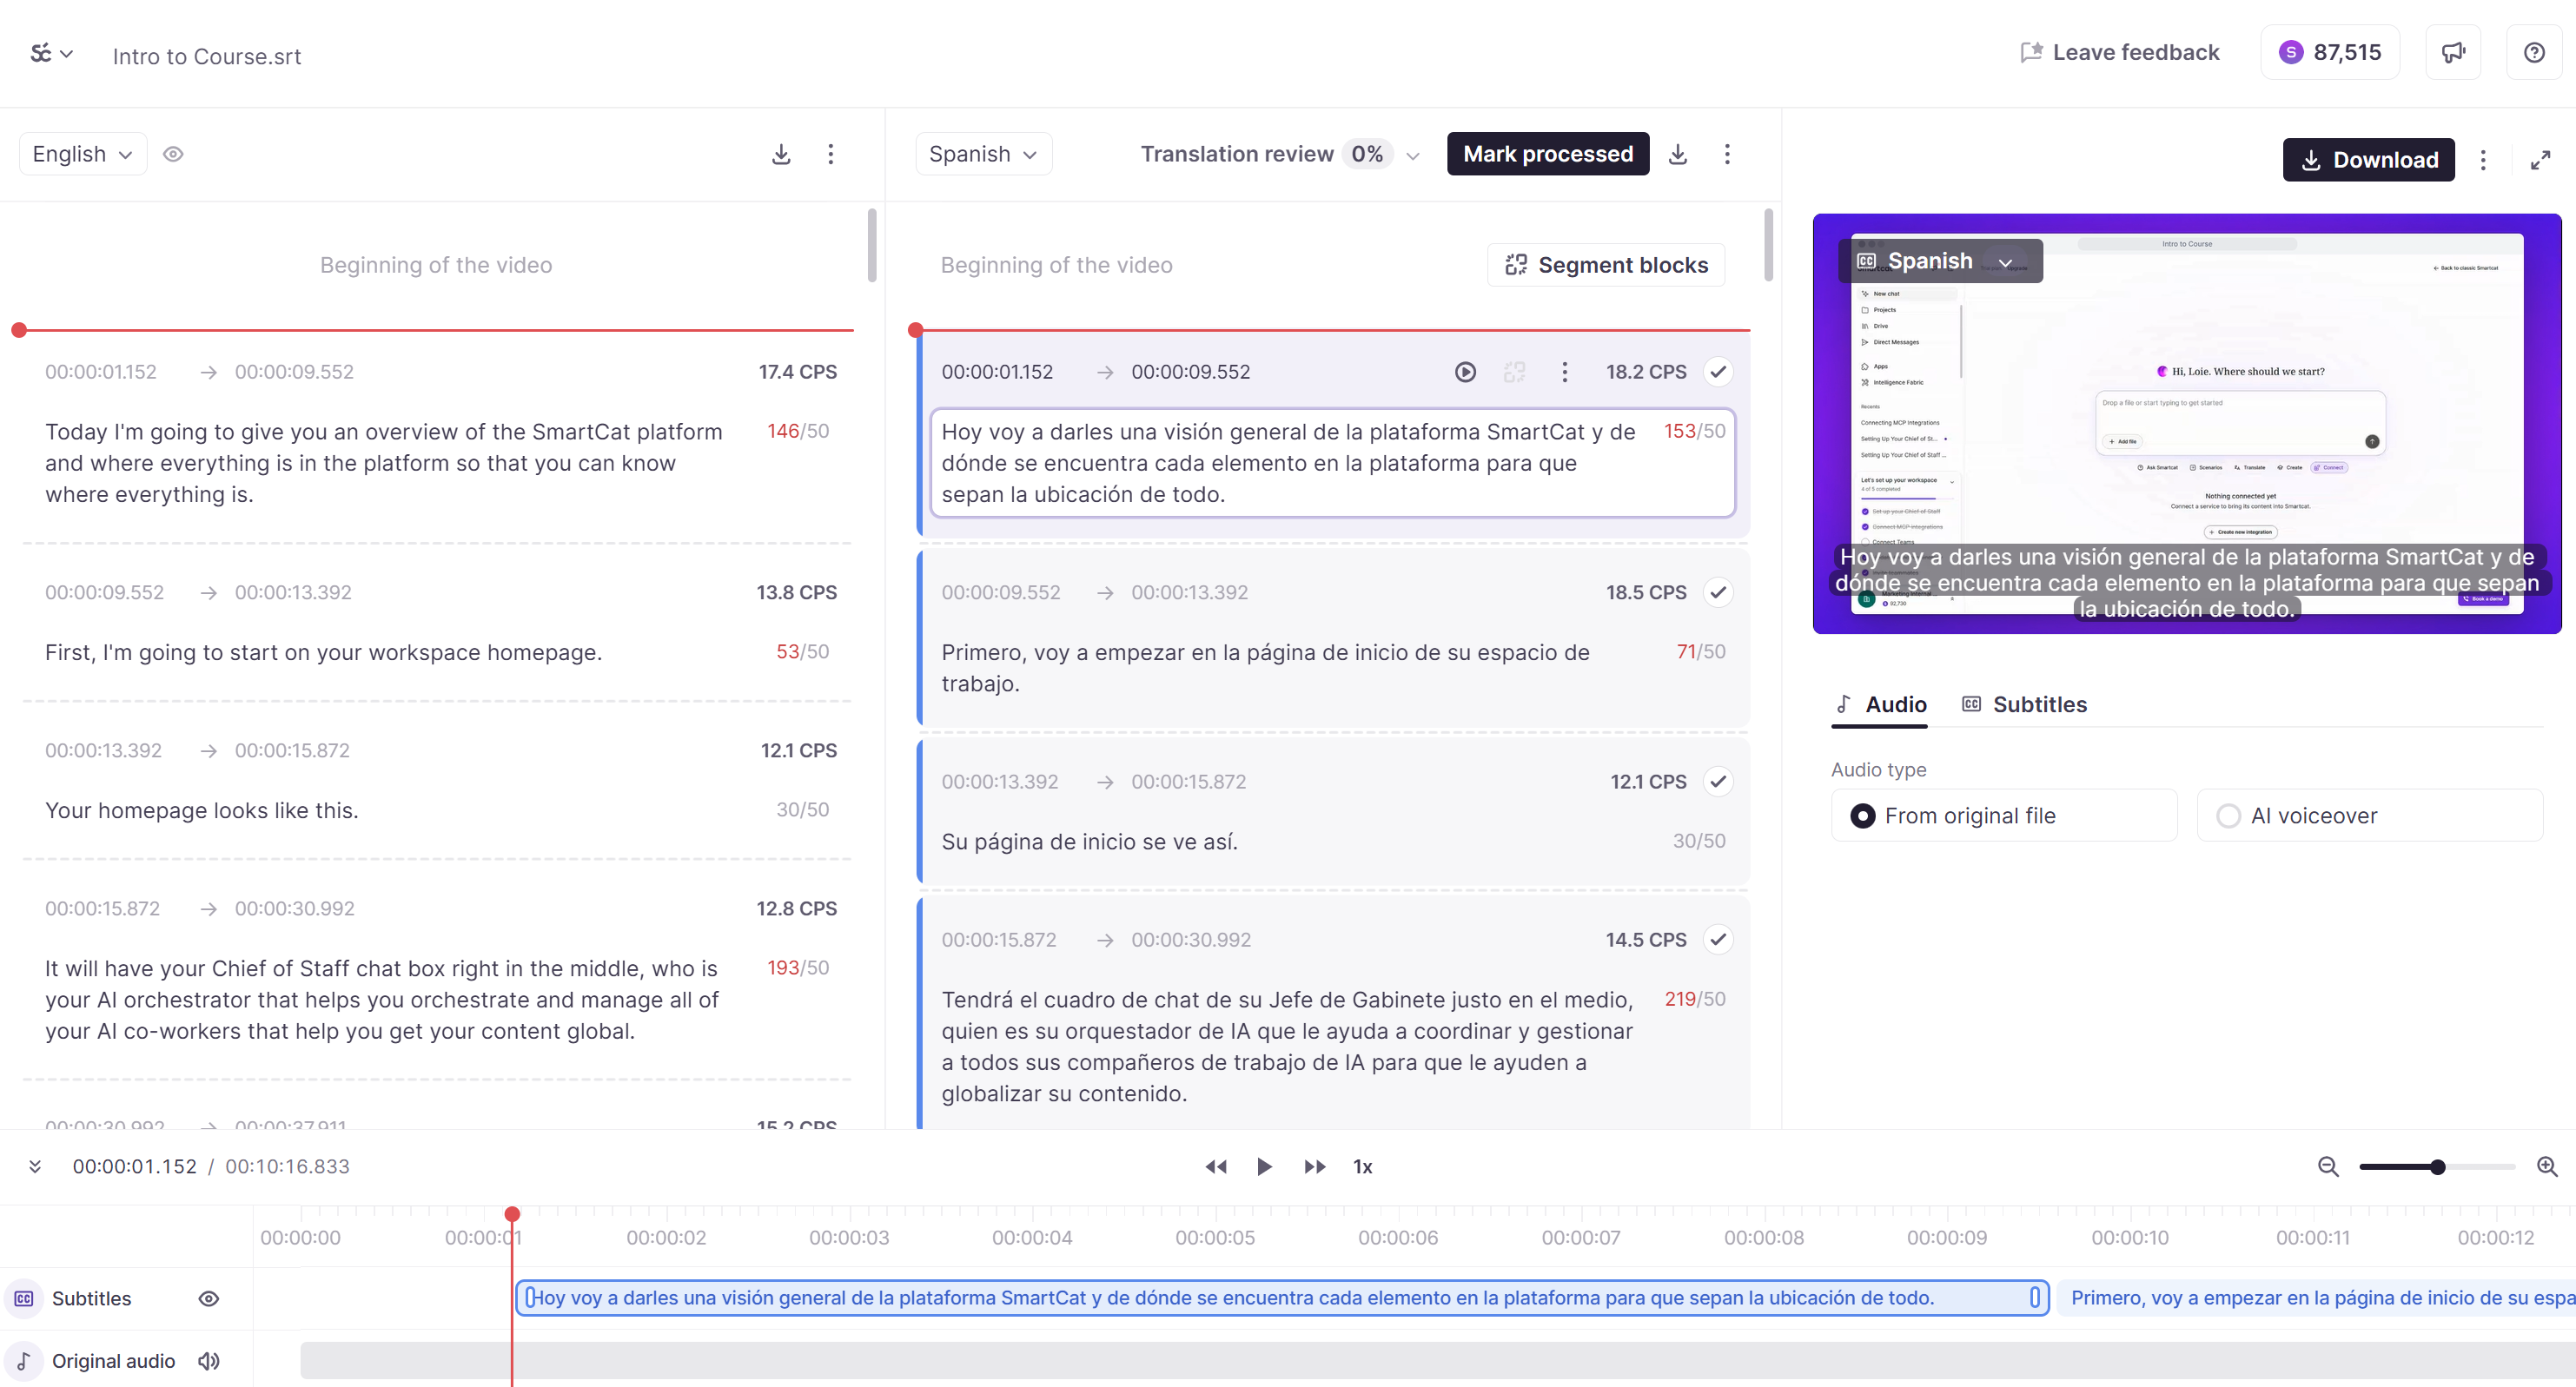This screenshot has width=2576, height=1387.
Task: Download the Spanish subtitles file
Action: pos(1678,154)
